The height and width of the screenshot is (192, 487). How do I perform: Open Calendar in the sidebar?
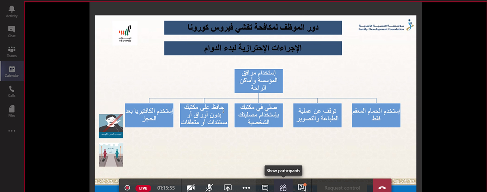click(11, 71)
